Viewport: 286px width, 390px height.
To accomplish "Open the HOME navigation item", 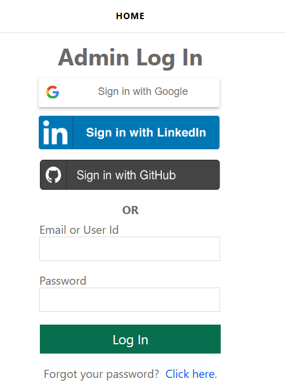I will (x=130, y=16).
